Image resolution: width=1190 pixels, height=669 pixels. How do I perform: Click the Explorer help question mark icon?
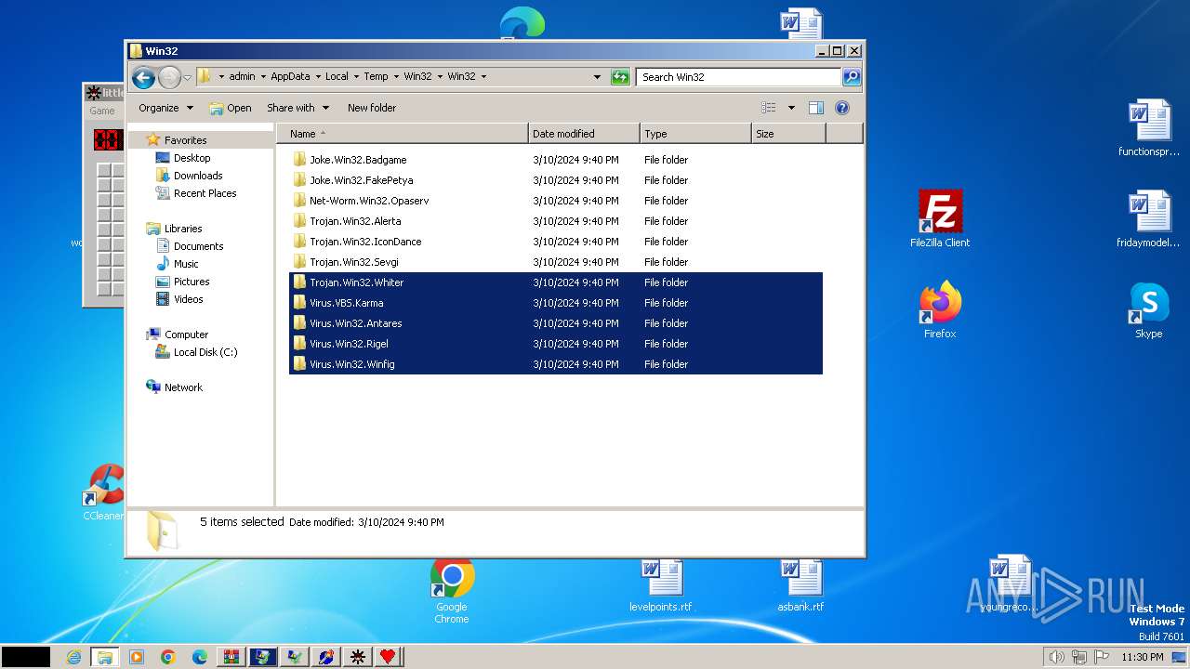pyautogui.click(x=842, y=108)
